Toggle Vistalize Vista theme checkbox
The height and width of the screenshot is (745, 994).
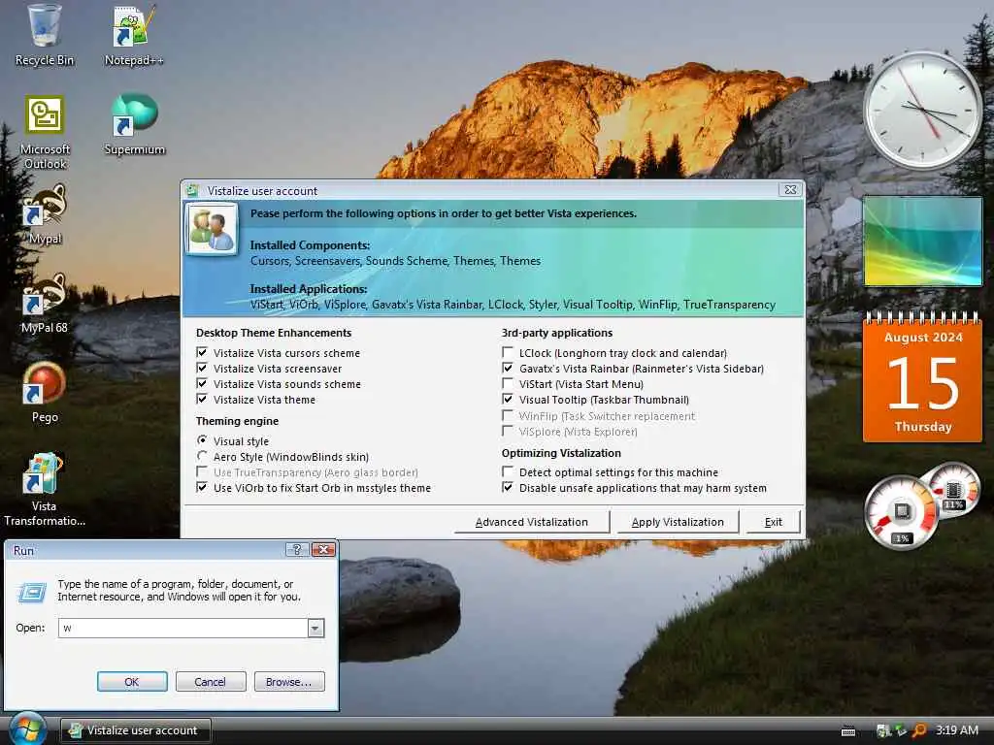pyautogui.click(x=202, y=399)
